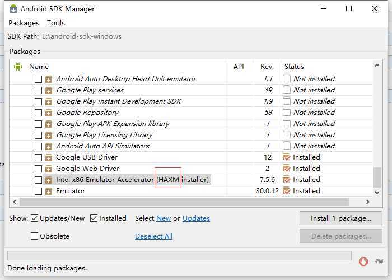Click package icon beside Google USB Driver
Viewport: 392px width, 280px height.
pos(49,157)
